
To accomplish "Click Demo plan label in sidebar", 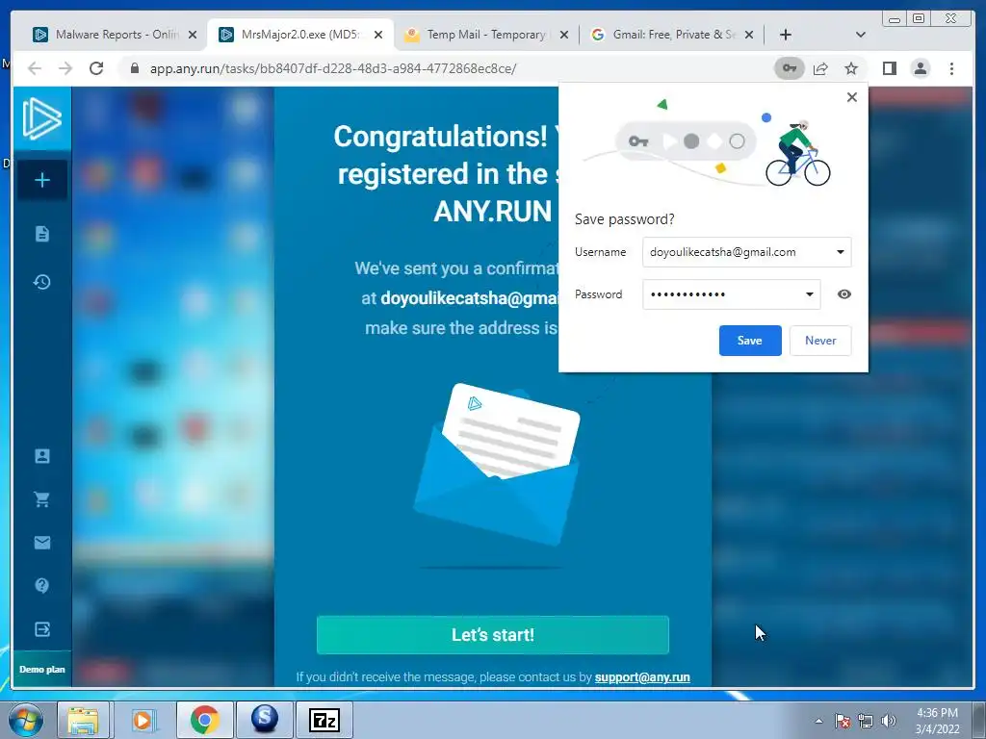I will point(42,670).
